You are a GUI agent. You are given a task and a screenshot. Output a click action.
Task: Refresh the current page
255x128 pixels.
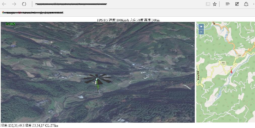24,4
